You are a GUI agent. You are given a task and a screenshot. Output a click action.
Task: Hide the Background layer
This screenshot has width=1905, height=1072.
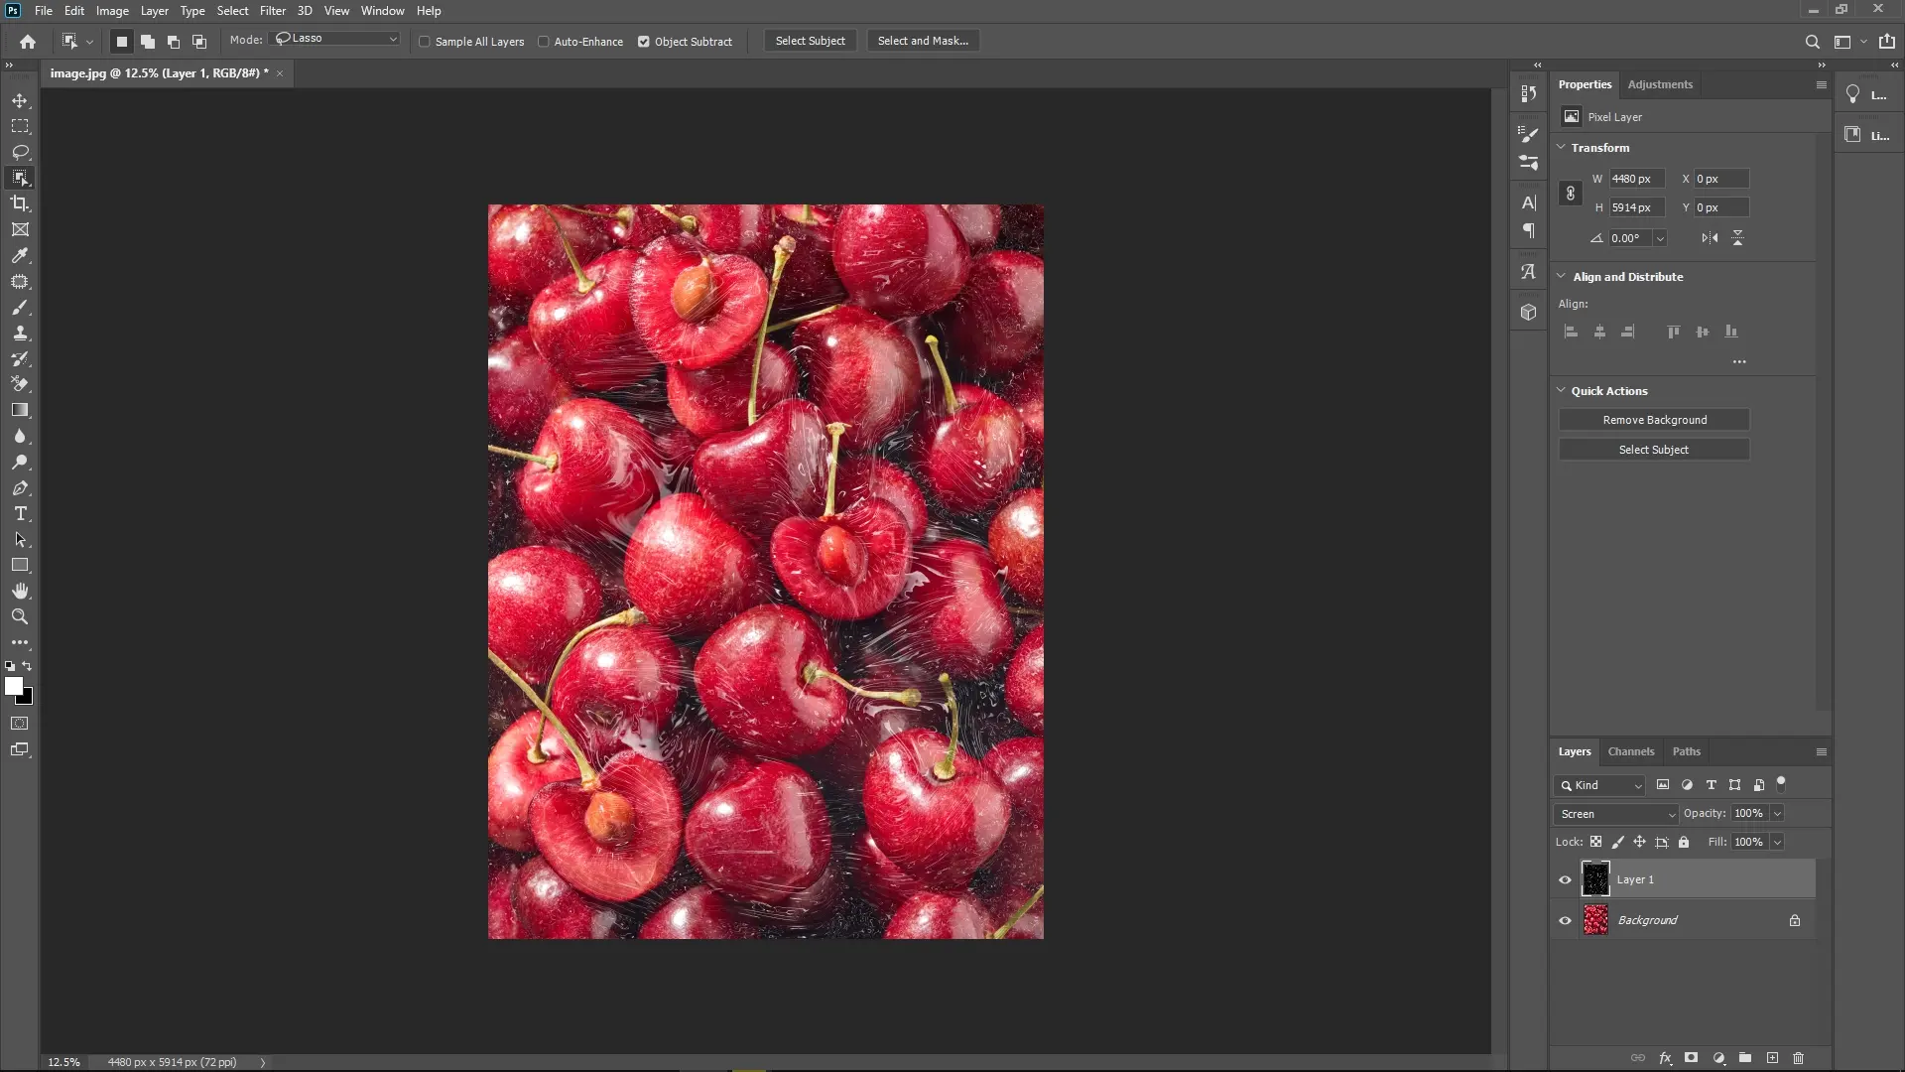(x=1564, y=920)
